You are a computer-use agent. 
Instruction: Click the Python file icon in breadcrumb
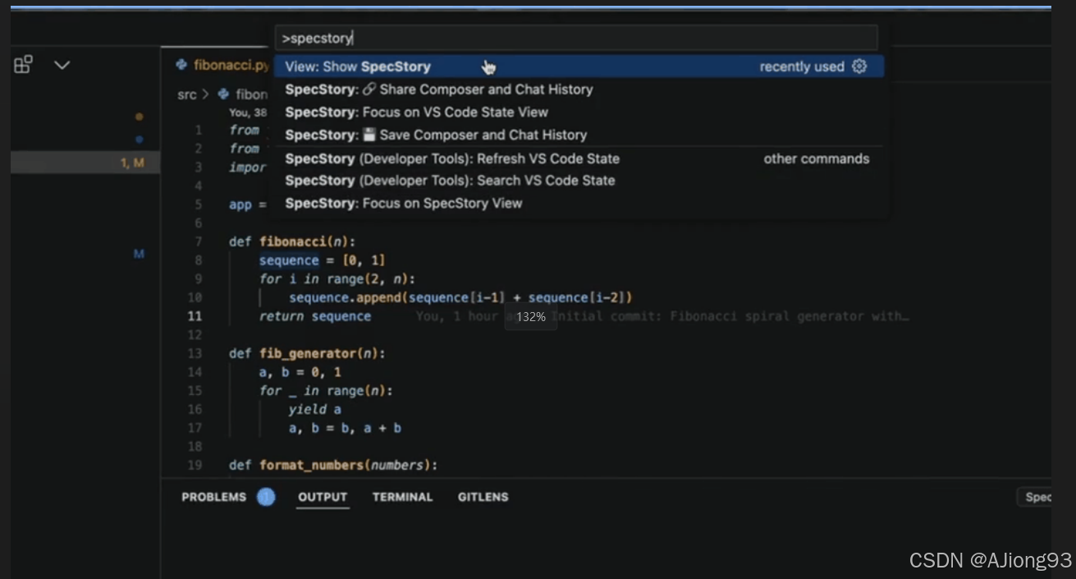[223, 94]
